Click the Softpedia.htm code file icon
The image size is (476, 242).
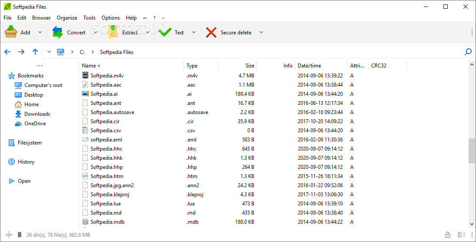click(x=85, y=176)
